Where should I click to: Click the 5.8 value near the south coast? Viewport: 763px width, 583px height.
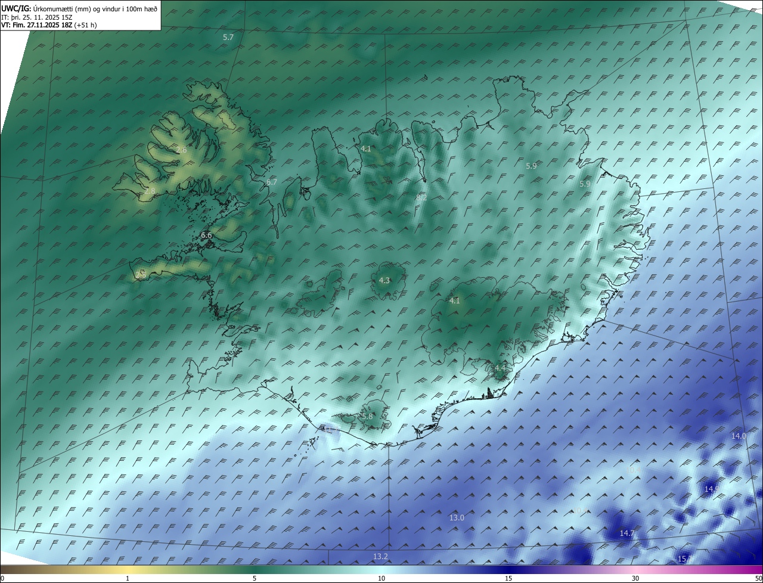[x=367, y=417]
